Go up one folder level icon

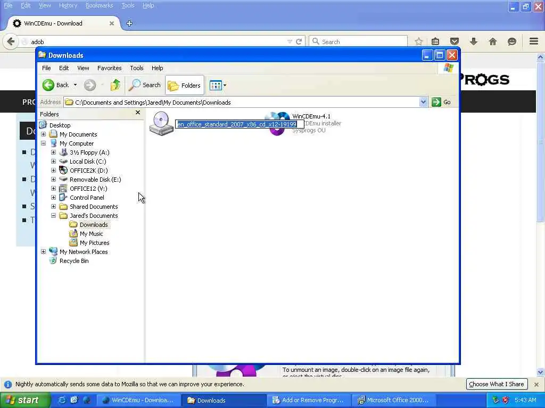[x=115, y=85]
